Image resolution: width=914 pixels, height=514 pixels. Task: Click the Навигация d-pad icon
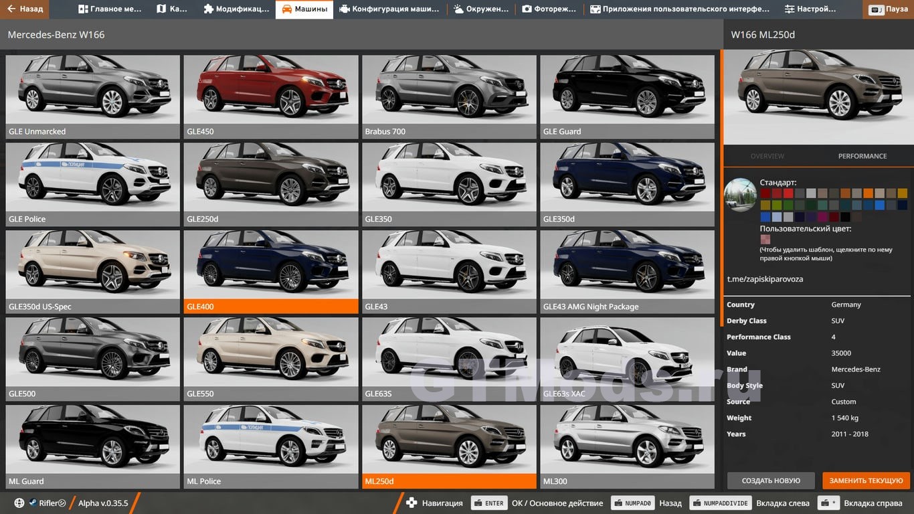(412, 503)
